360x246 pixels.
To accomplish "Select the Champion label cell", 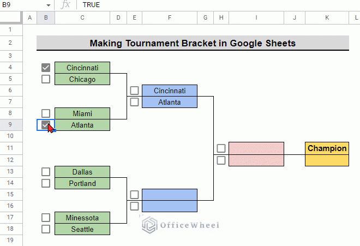I will click(x=327, y=148).
